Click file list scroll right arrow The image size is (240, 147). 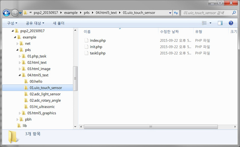pyautogui.click(x=235, y=127)
